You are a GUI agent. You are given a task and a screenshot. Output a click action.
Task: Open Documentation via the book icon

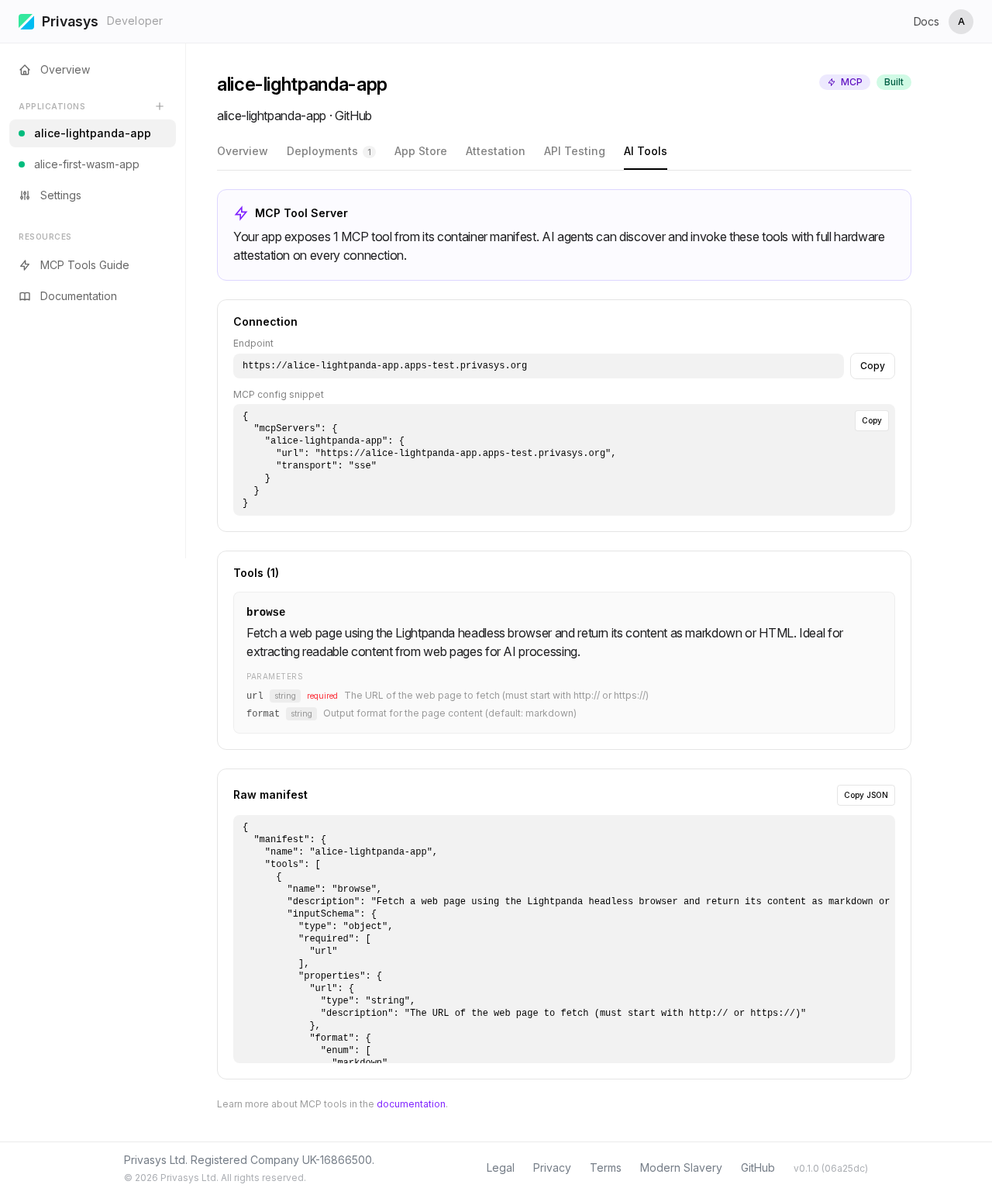(x=24, y=296)
